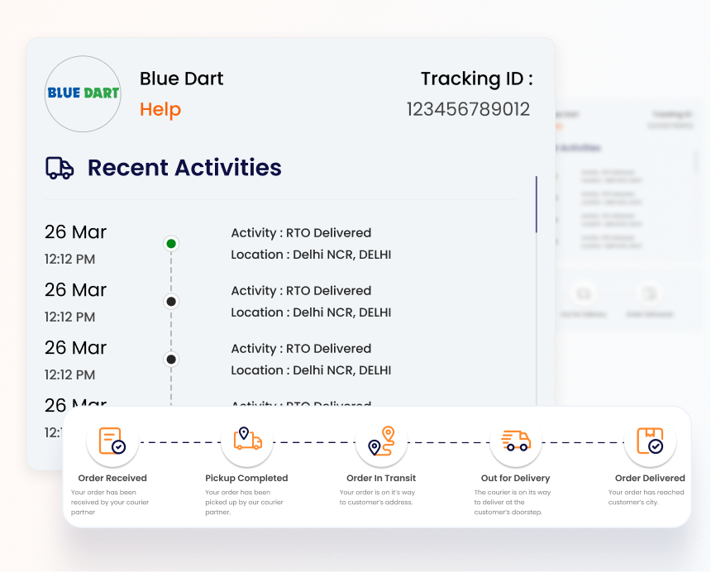Screen dimensions: 711x572
Task: Click the delivery truck icon beside Recent Activities
Action: point(60,168)
